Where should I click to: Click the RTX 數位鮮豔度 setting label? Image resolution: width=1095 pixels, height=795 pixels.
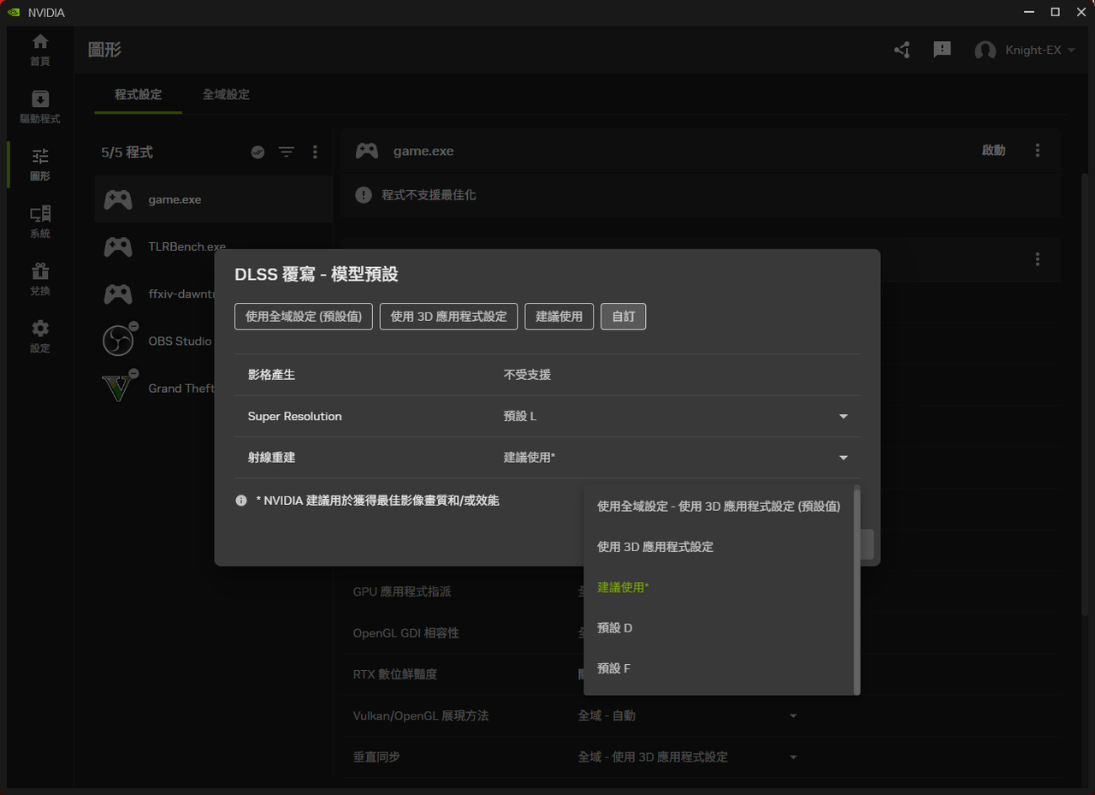(395, 674)
